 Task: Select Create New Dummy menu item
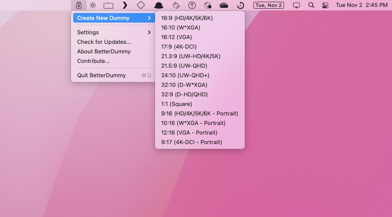114,18
